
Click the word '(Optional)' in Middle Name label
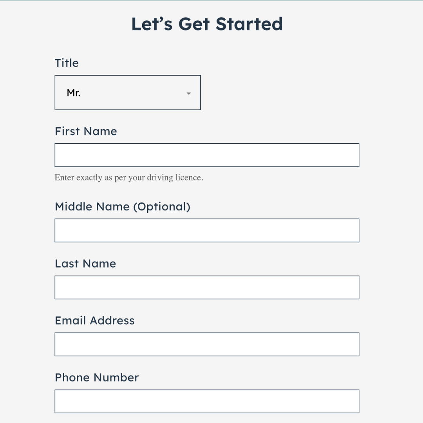point(162,206)
